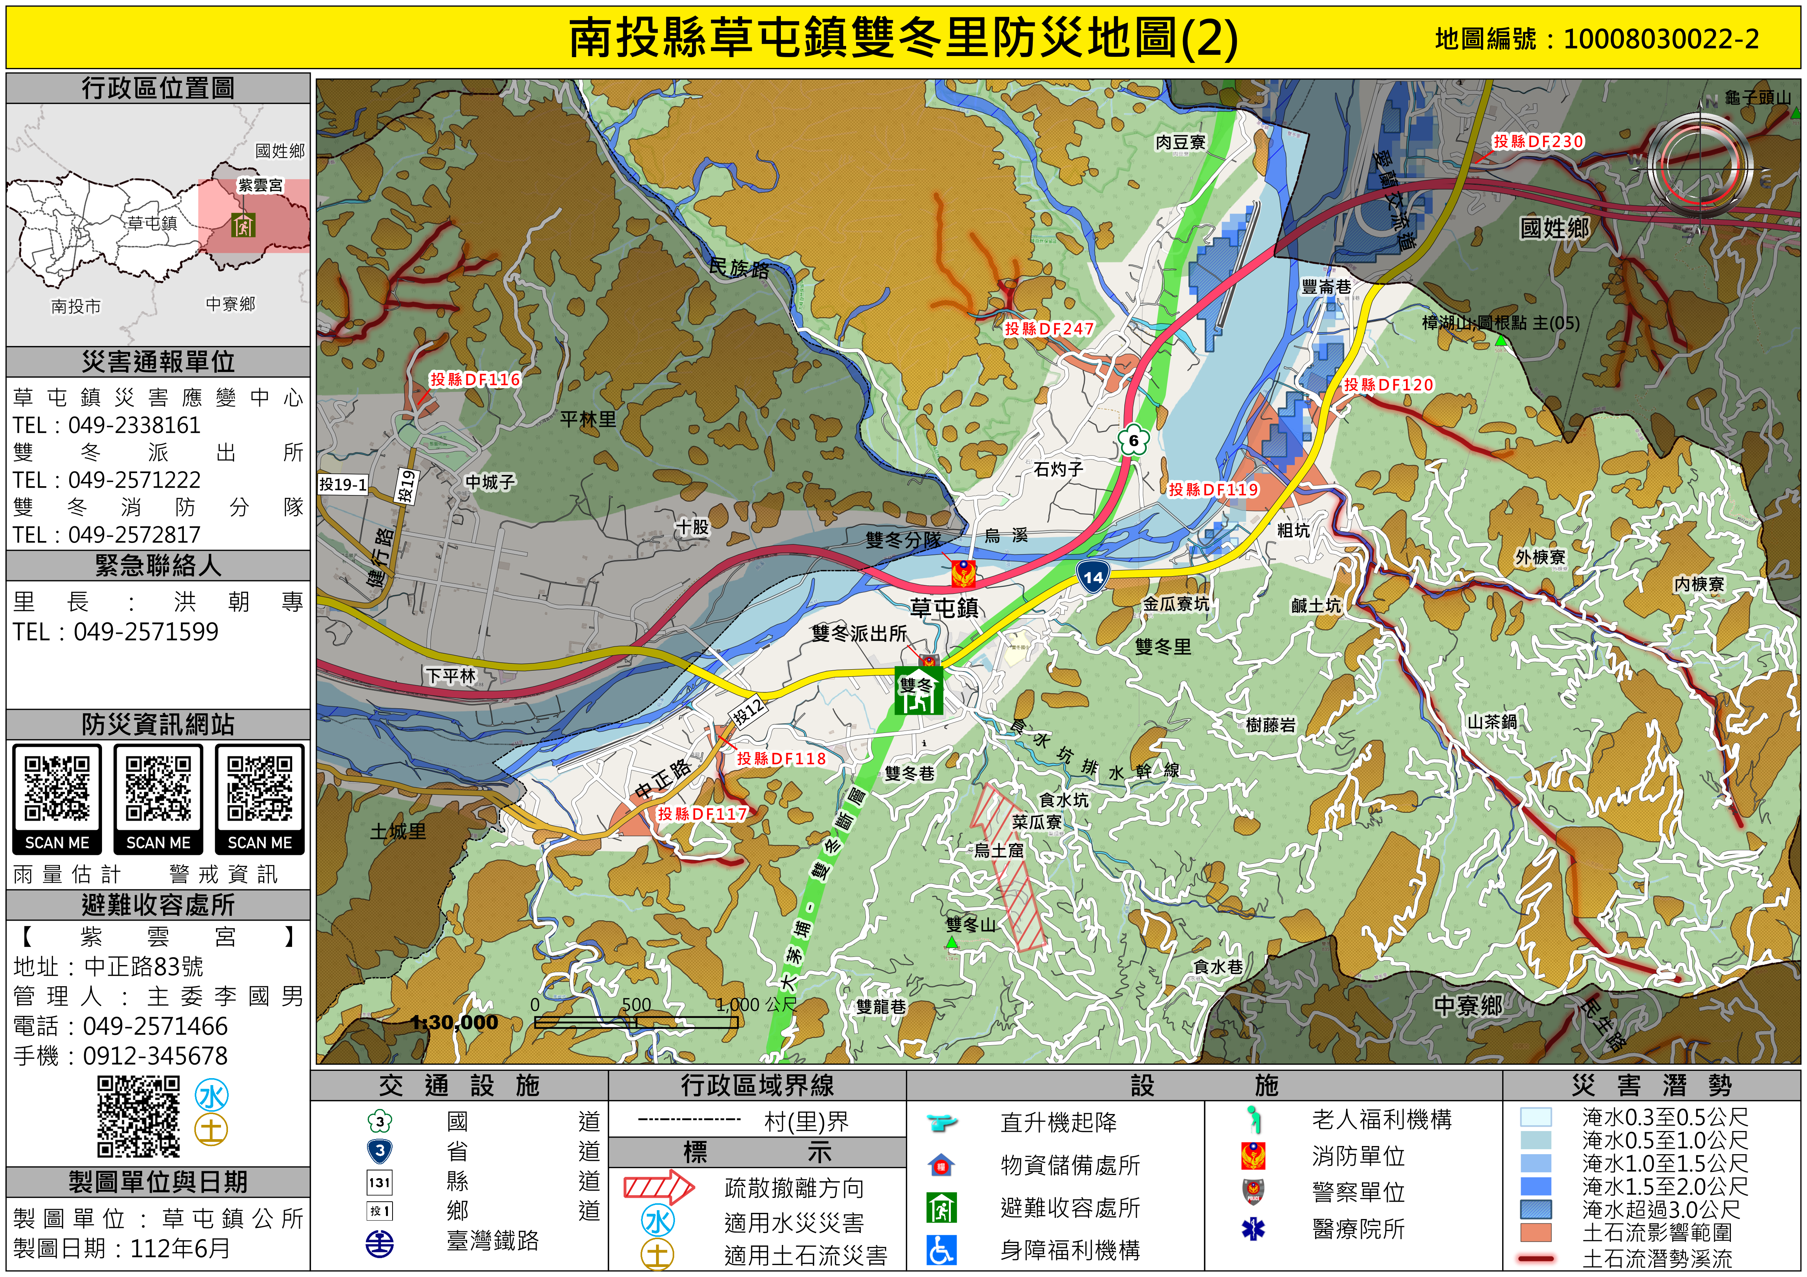Viewport: 1807px width, 1277px height.
Task: Click the 投縣DF119 debris flow label
Action: (x=1214, y=489)
